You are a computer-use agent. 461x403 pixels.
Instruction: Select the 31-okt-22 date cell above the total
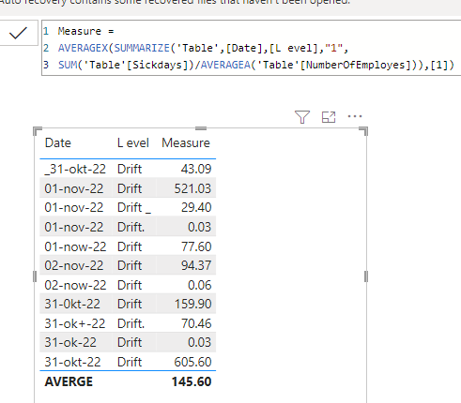pos(72,362)
